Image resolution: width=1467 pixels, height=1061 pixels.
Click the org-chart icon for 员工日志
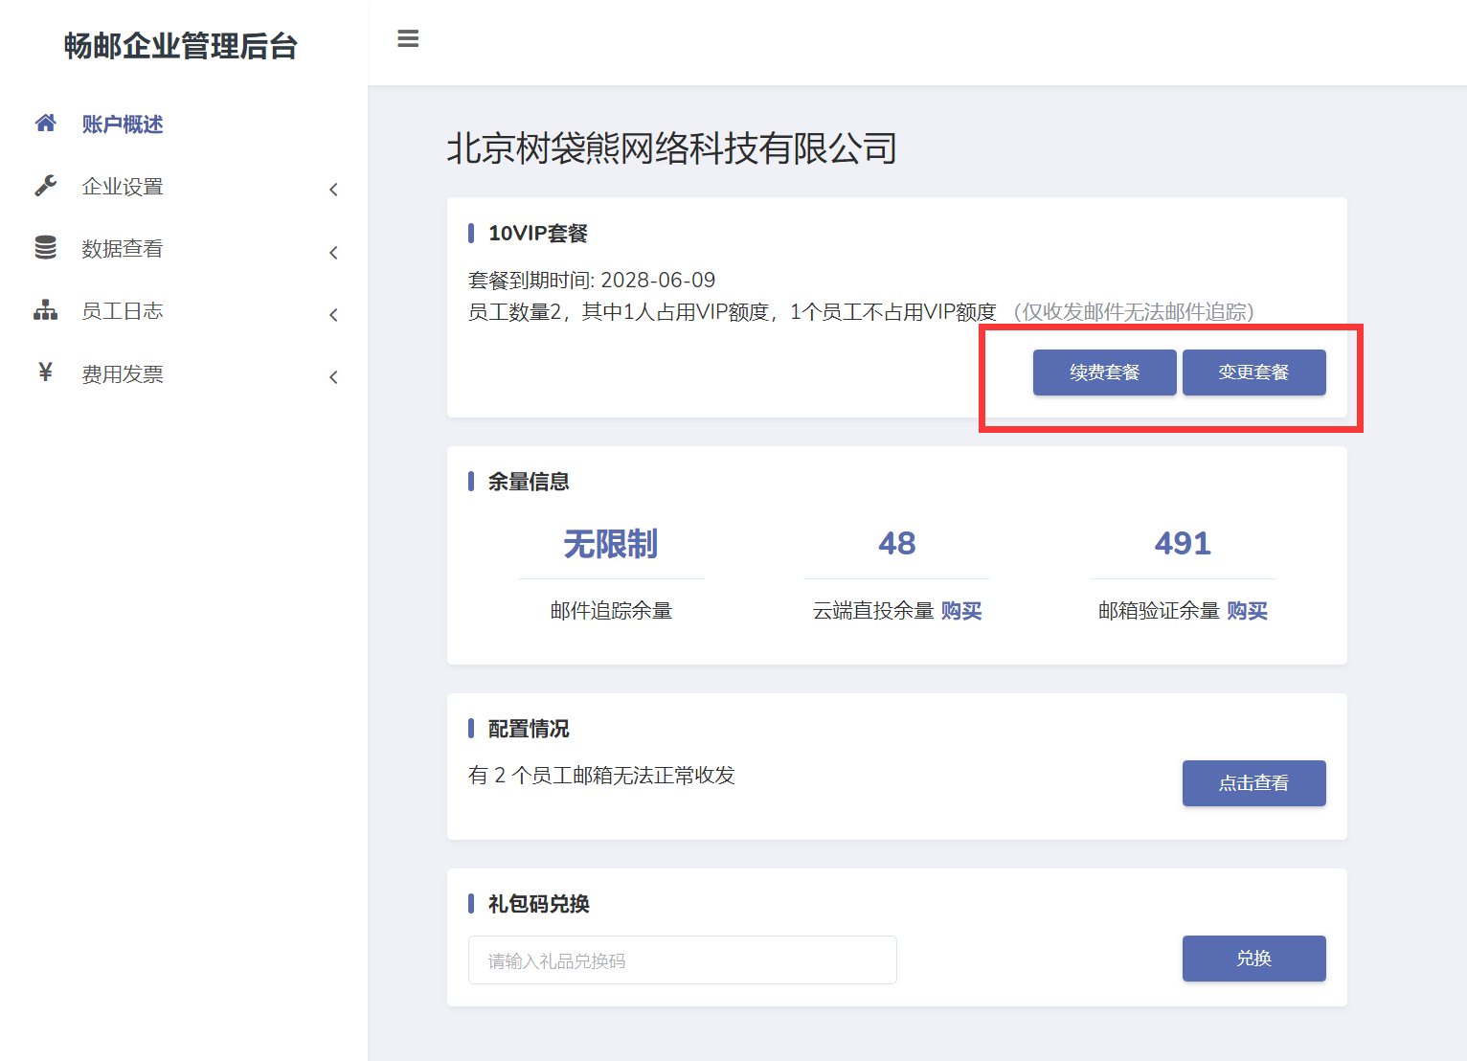click(x=45, y=310)
